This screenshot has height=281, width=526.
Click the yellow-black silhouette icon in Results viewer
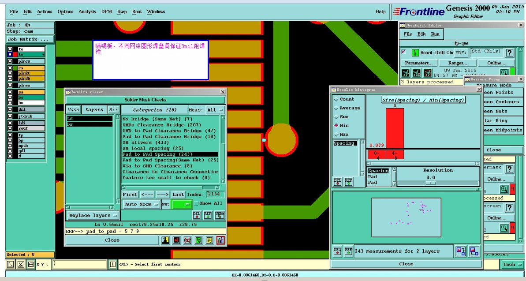pos(165,240)
